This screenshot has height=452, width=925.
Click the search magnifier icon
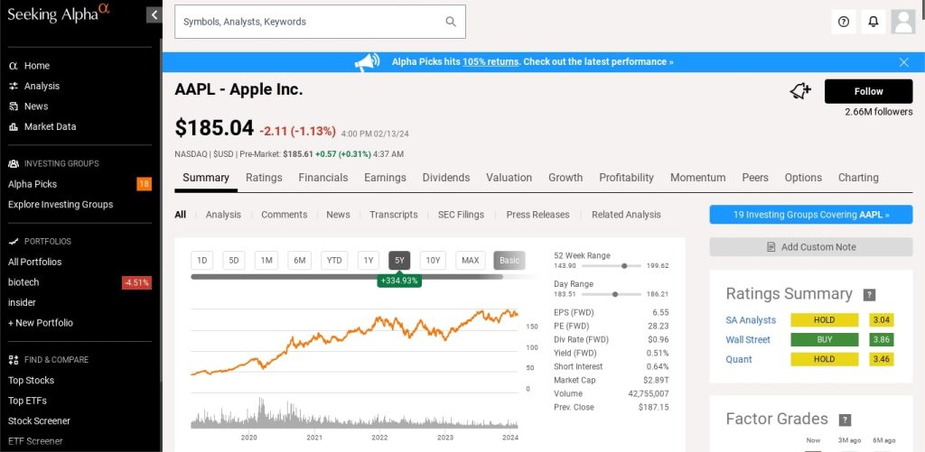(451, 22)
